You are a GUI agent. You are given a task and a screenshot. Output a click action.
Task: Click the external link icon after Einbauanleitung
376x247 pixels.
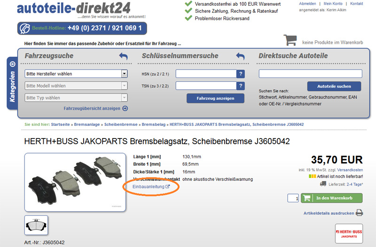pos(168,186)
